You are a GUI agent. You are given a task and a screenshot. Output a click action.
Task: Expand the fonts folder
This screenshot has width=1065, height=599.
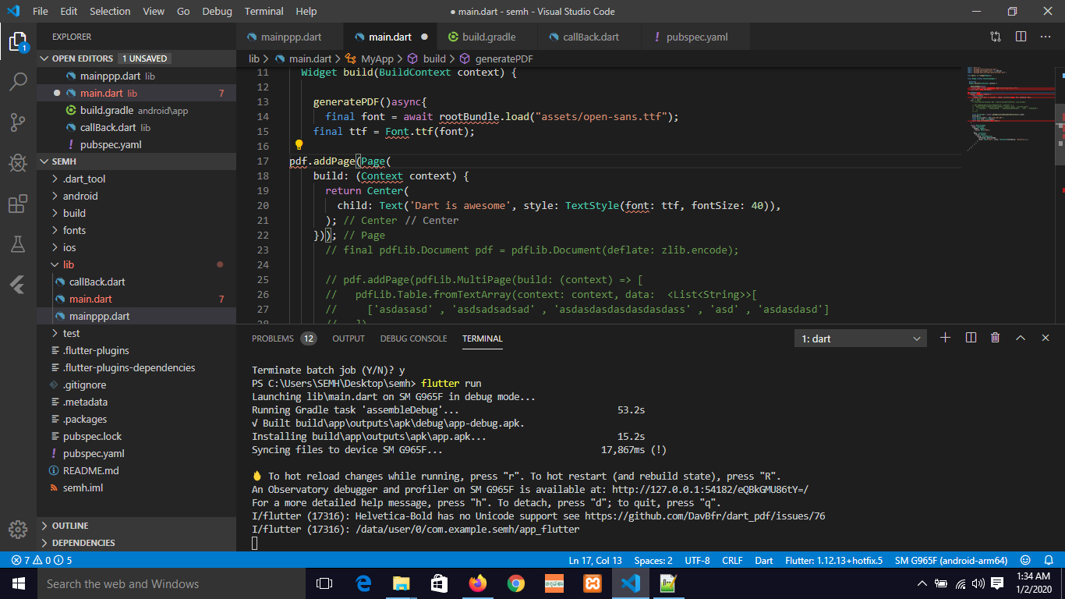click(x=74, y=230)
